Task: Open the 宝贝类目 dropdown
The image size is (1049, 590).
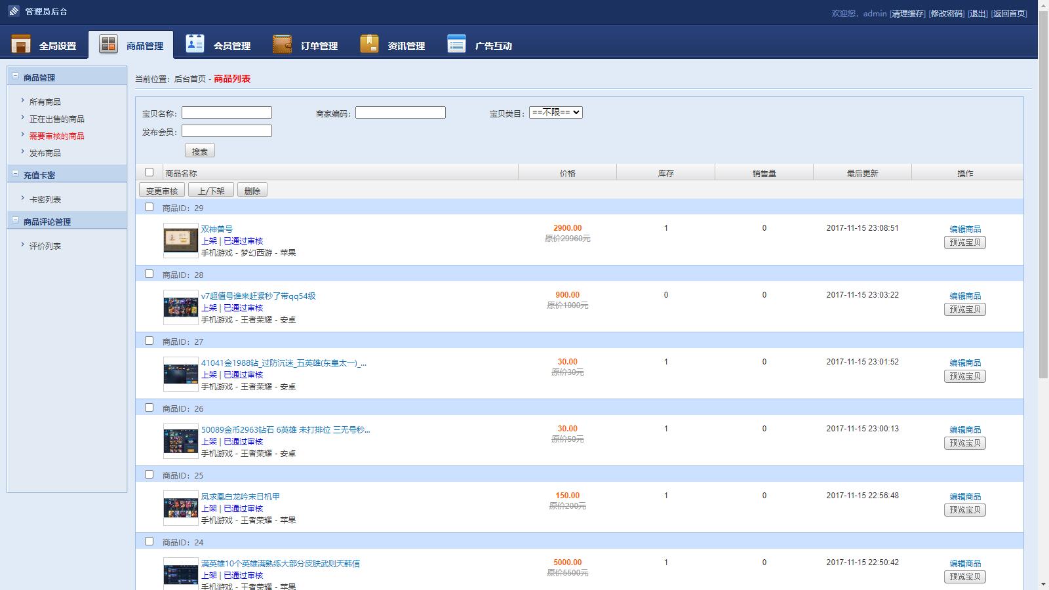Action: click(x=555, y=112)
